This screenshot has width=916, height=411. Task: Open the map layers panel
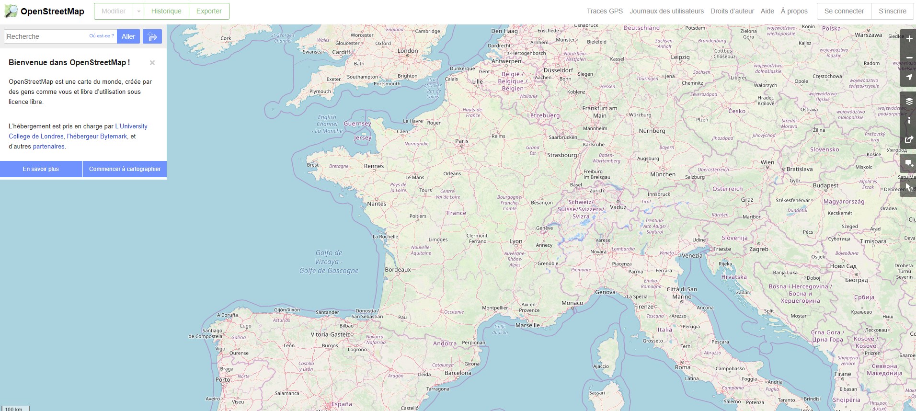[909, 101]
